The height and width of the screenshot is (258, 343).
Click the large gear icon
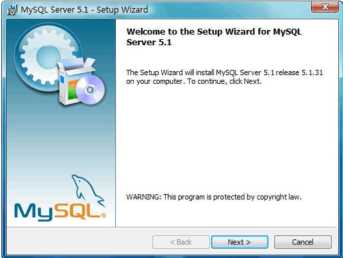coord(48,58)
